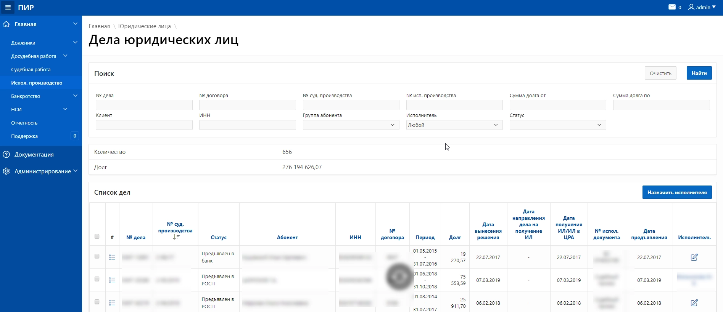Open the hamburger navigation menu icon

tap(8, 7)
